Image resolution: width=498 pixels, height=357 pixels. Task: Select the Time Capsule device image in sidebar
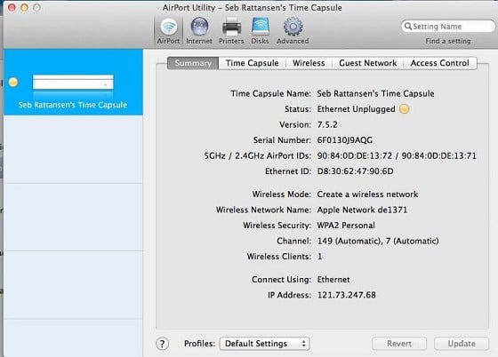click(x=73, y=83)
